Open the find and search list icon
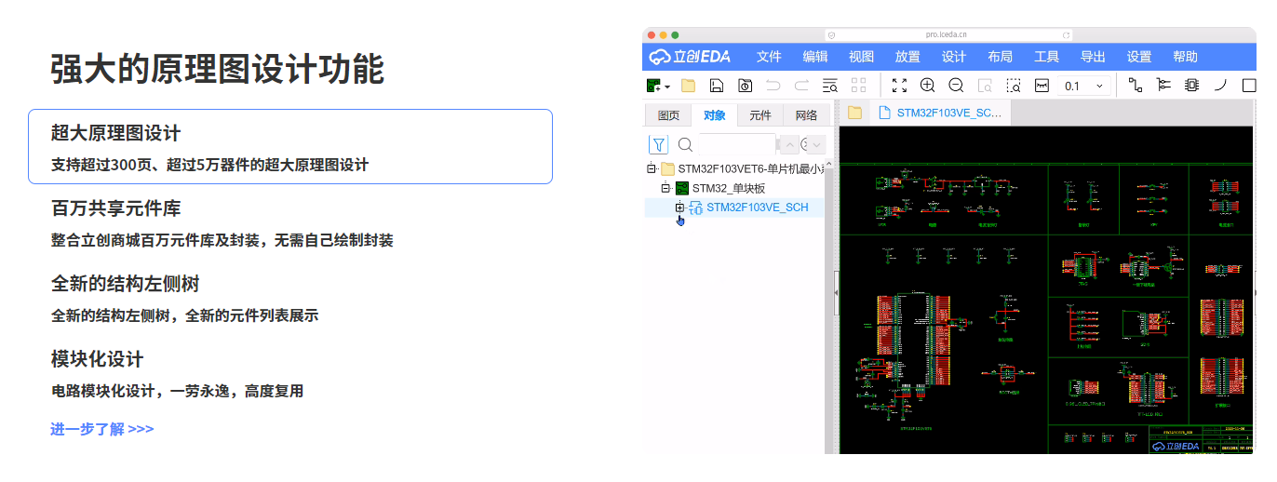 point(830,86)
